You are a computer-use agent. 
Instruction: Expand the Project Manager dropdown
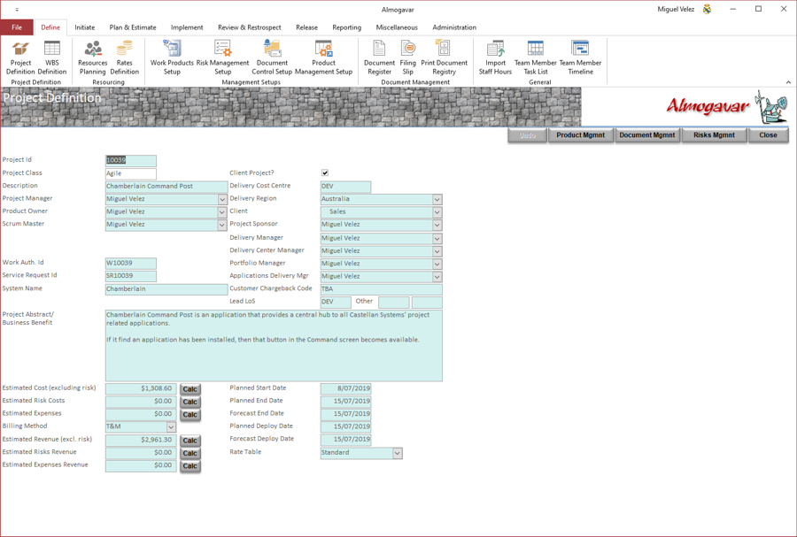point(222,199)
